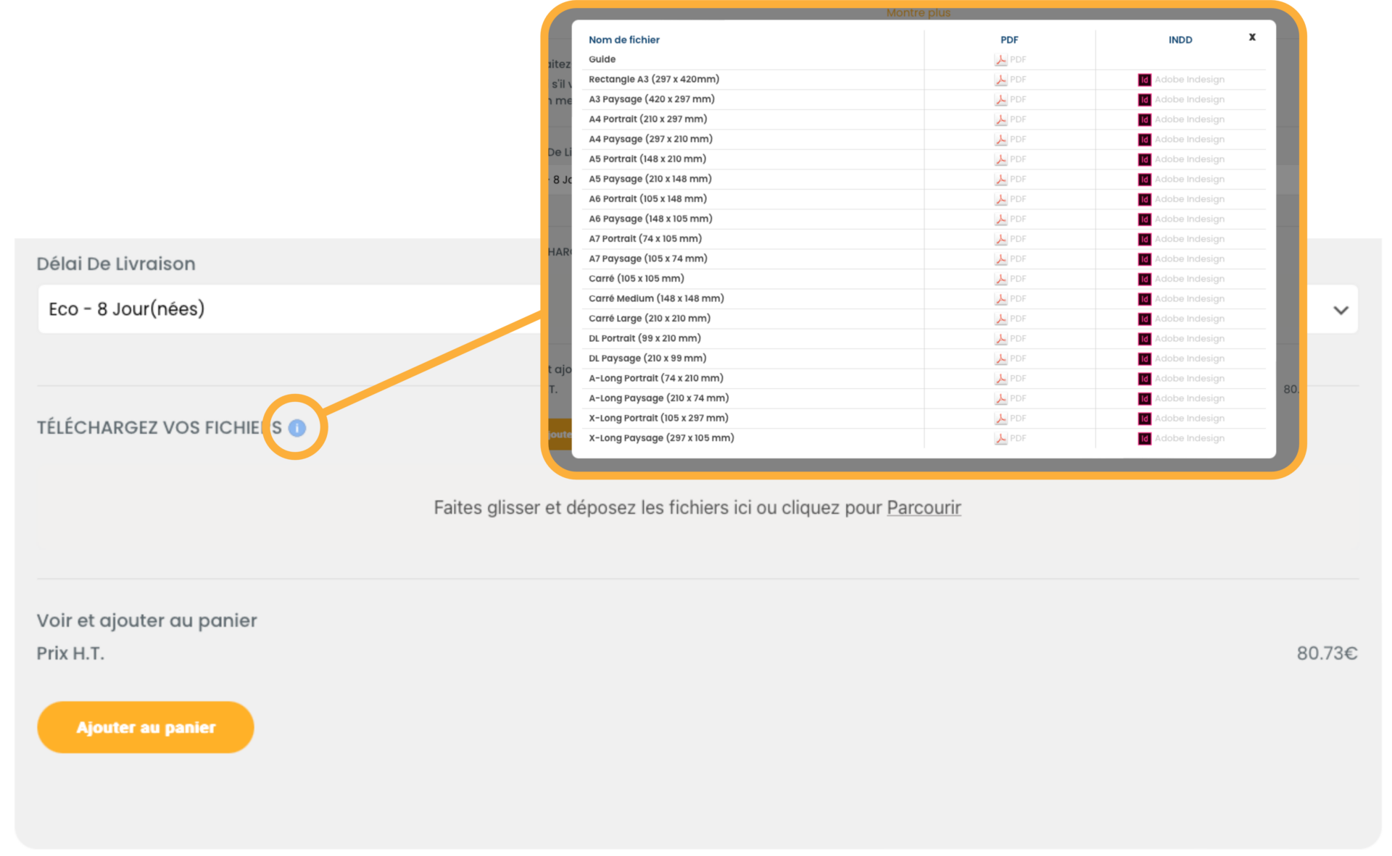Download DL Paysage Adobe Indesign file
Screen dimensions: 1392x856
point(1181,358)
